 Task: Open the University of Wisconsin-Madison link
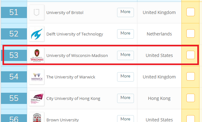tap(77, 56)
